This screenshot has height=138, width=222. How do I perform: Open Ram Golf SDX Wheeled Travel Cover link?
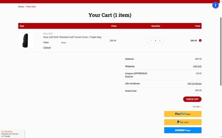(72, 37)
